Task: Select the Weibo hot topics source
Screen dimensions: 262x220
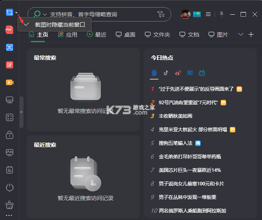Action: point(178,73)
